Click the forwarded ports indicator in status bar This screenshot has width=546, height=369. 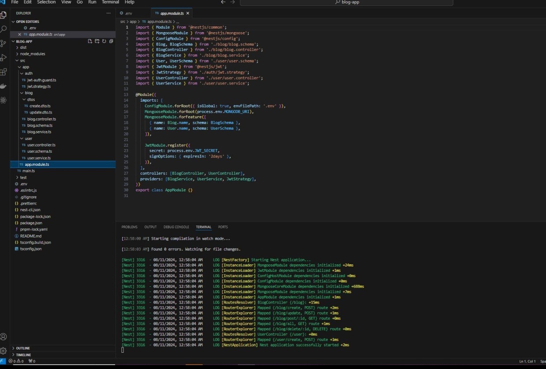pyautogui.click(x=32, y=361)
